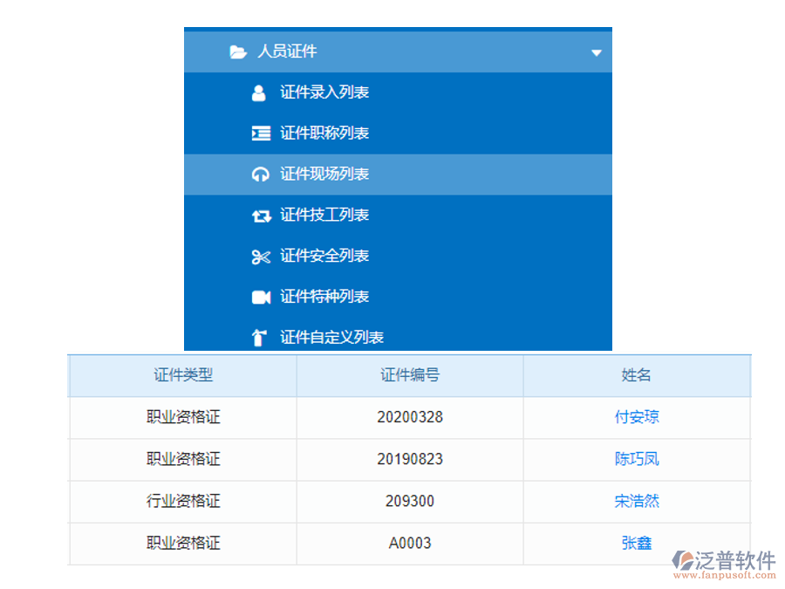Open 证件职称列表 menu item
The height and width of the screenshot is (589, 785).
tap(398, 134)
